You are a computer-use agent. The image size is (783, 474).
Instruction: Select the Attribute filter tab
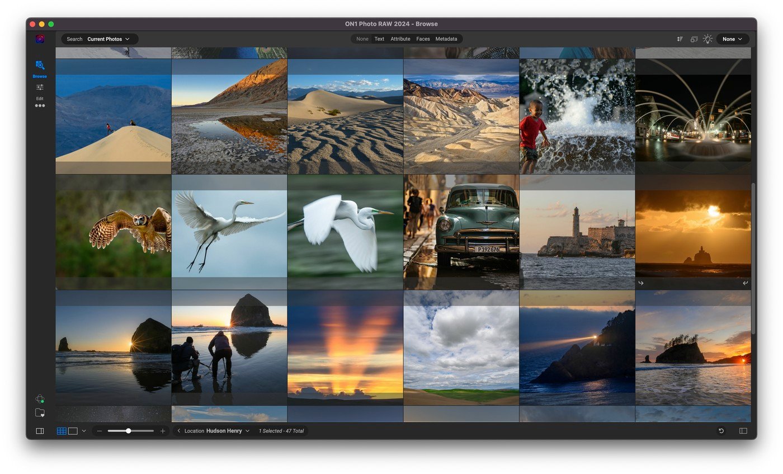[x=400, y=39]
